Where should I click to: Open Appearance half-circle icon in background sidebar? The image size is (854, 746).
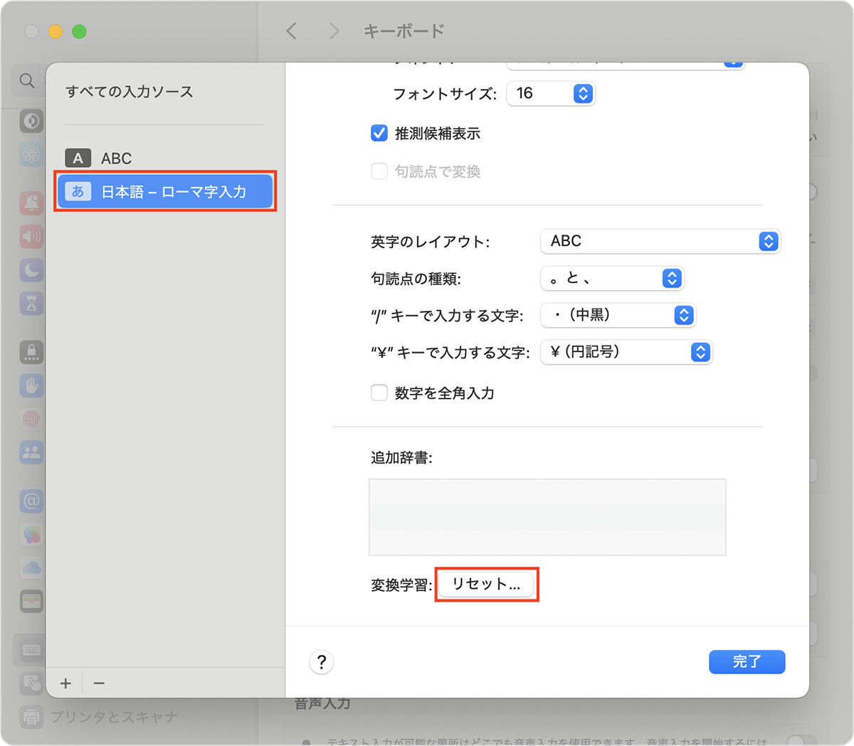[31, 121]
